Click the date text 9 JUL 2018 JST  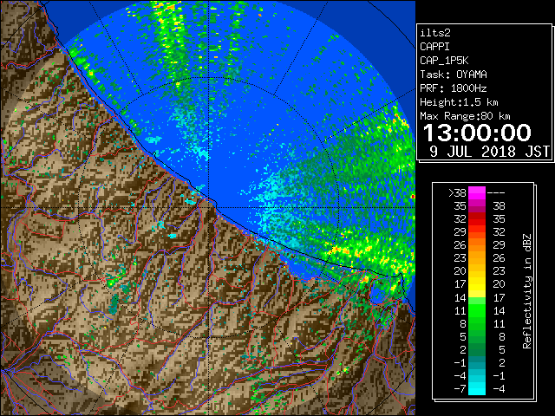[489, 152]
